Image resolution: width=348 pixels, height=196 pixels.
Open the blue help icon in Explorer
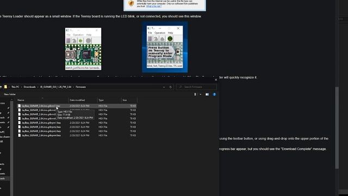click(x=214, y=94)
